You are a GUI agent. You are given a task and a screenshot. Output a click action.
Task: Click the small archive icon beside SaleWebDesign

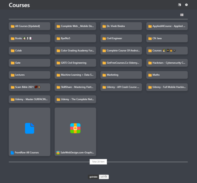tap(58, 152)
